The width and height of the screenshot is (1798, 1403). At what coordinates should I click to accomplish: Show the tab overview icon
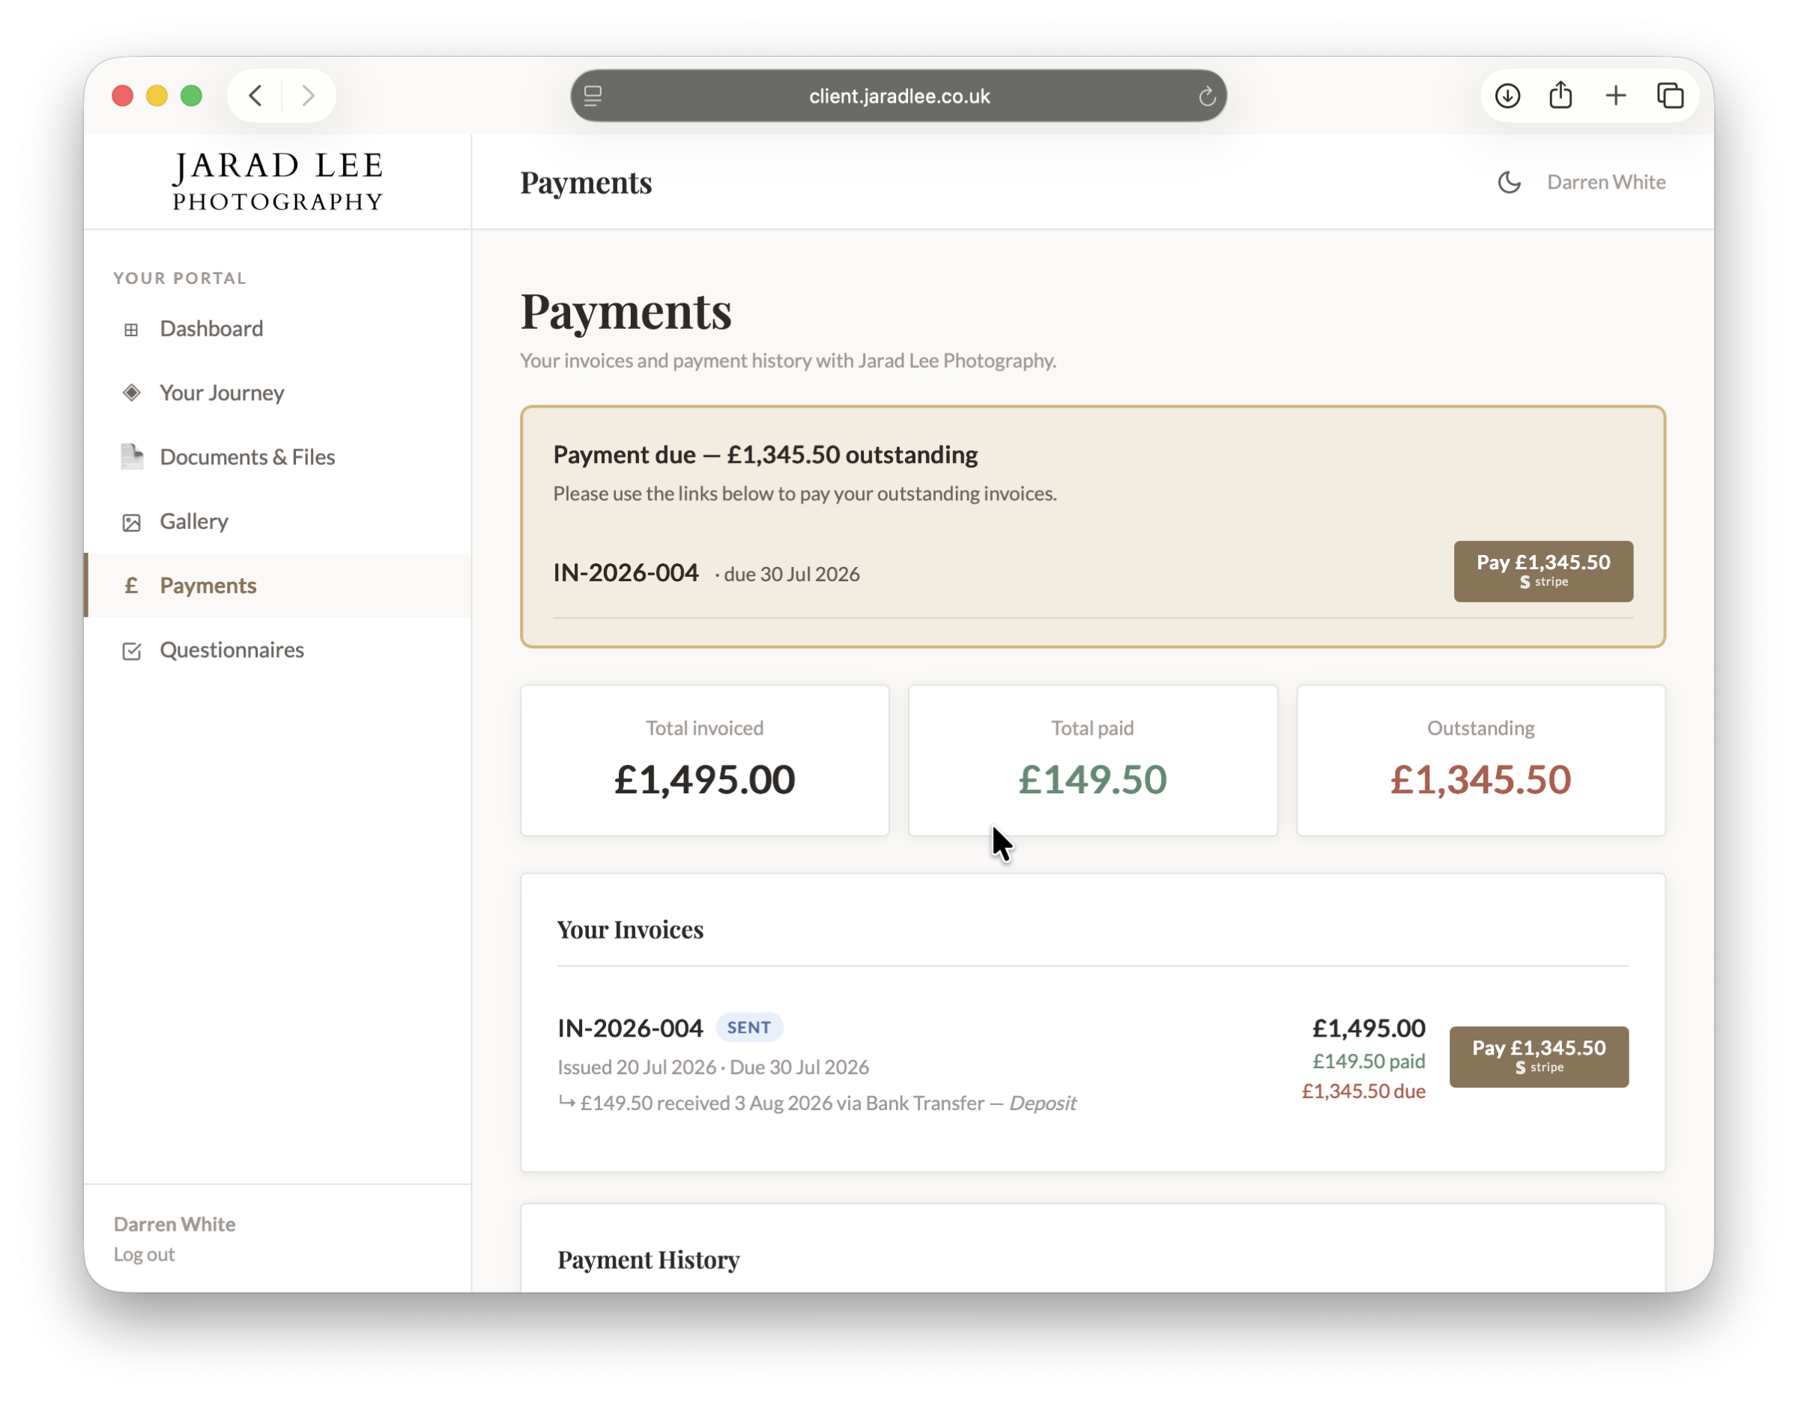(1670, 96)
